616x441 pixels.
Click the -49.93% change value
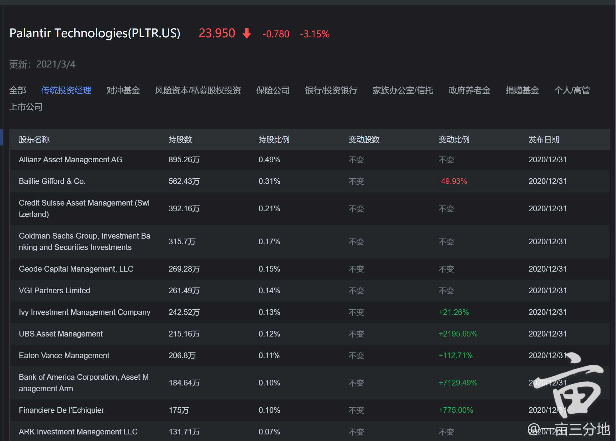tap(453, 181)
